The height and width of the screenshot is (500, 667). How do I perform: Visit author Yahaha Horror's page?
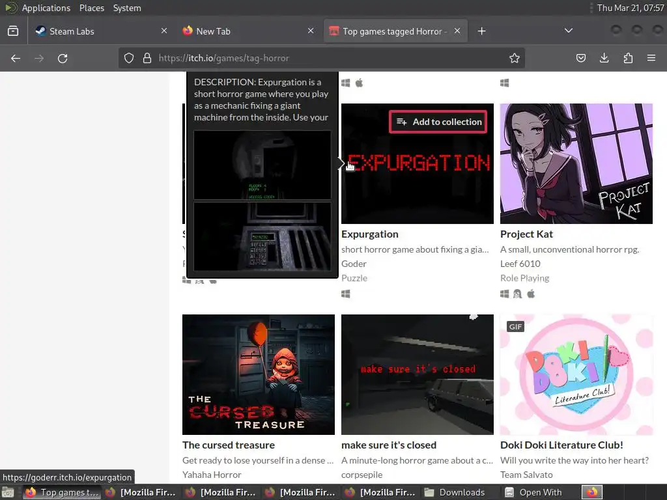pyautogui.click(x=212, y=475)
